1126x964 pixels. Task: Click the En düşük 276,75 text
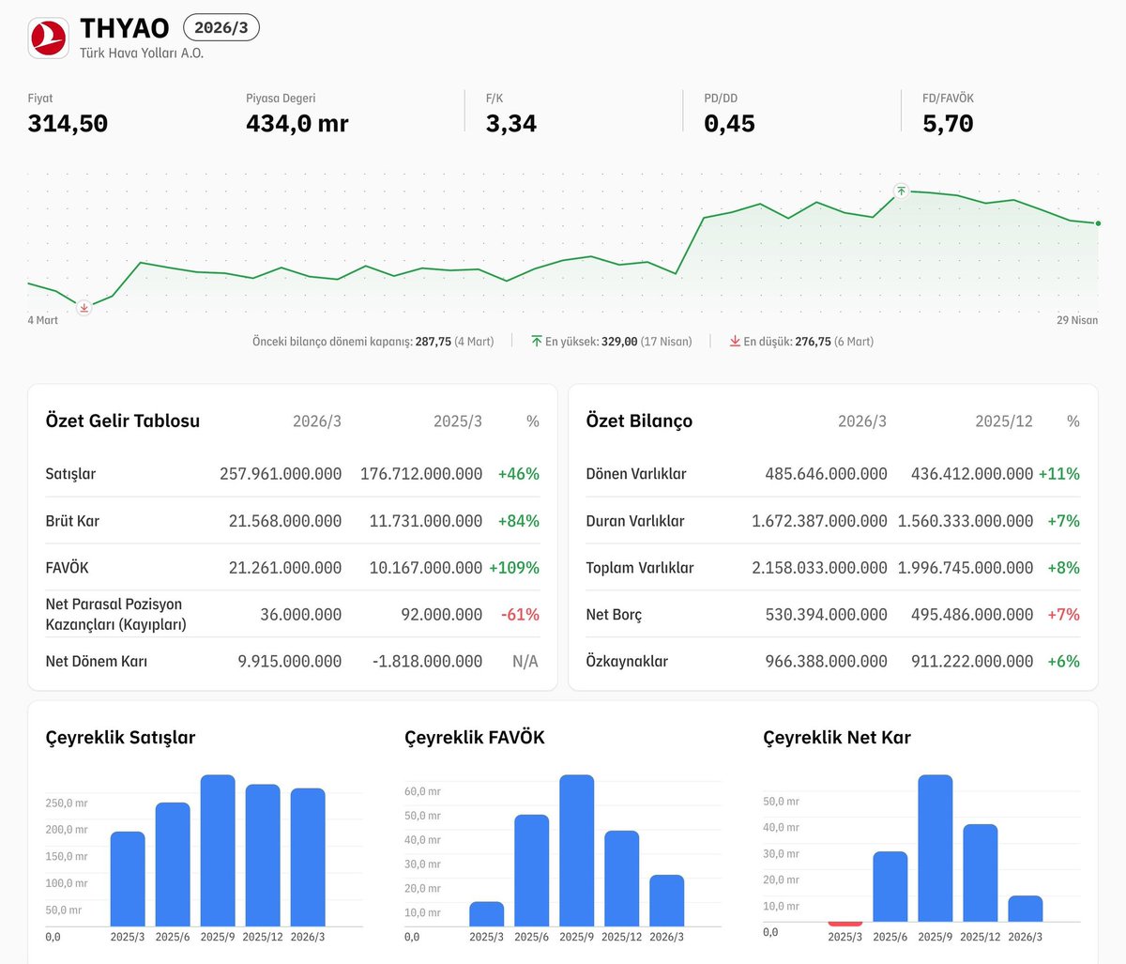click(808, 342)
